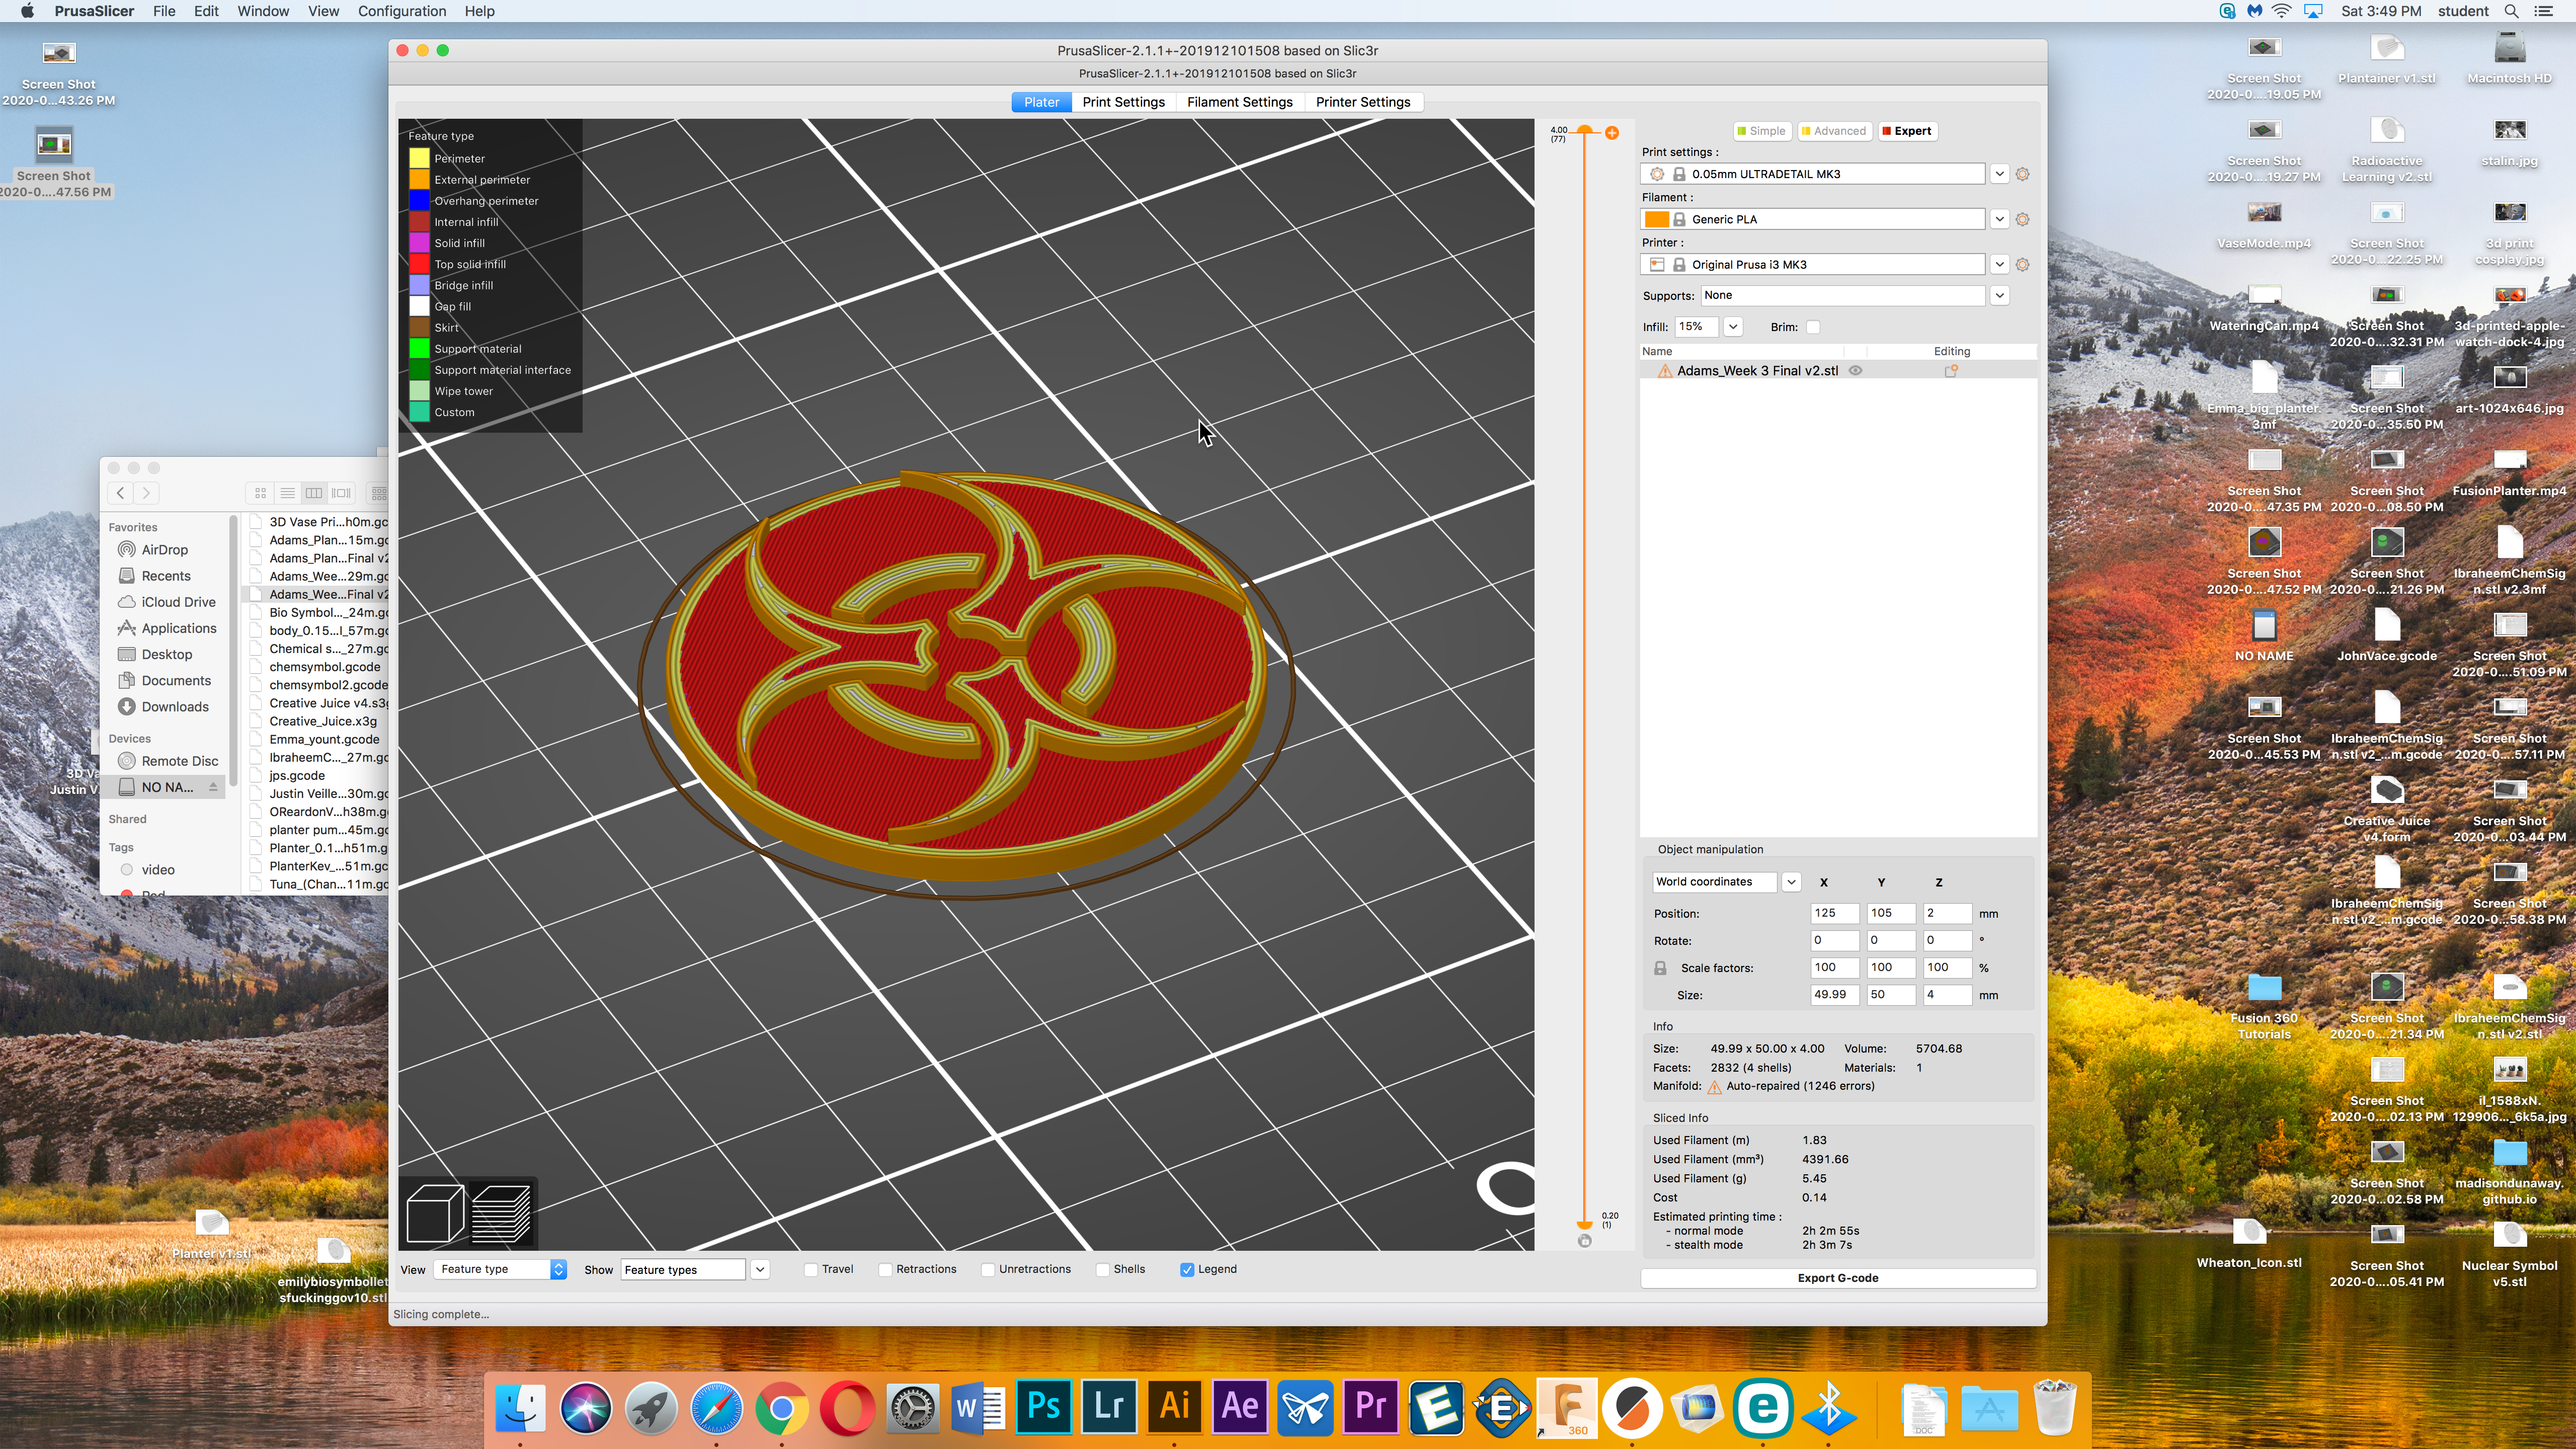
Task: Open the File menu
Action: [164, 11]
